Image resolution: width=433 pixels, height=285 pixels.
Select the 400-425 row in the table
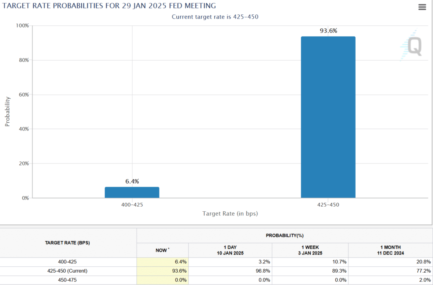point(68,262)
